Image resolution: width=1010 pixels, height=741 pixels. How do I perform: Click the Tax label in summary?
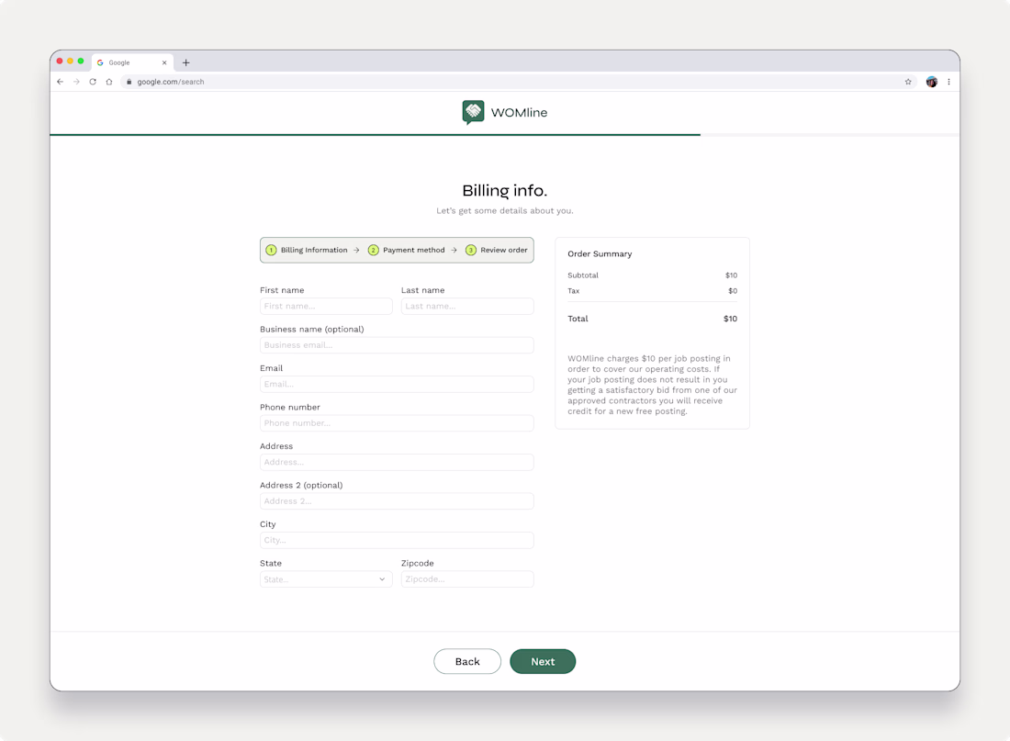coord(573,290)
